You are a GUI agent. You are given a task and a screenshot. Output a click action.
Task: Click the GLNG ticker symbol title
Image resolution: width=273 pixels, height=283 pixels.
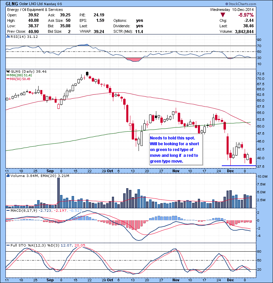point(12,4)
